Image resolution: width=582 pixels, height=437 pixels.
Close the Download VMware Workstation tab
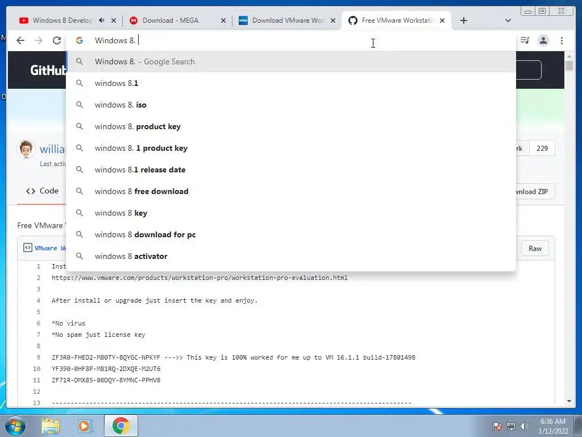(333, 20)
